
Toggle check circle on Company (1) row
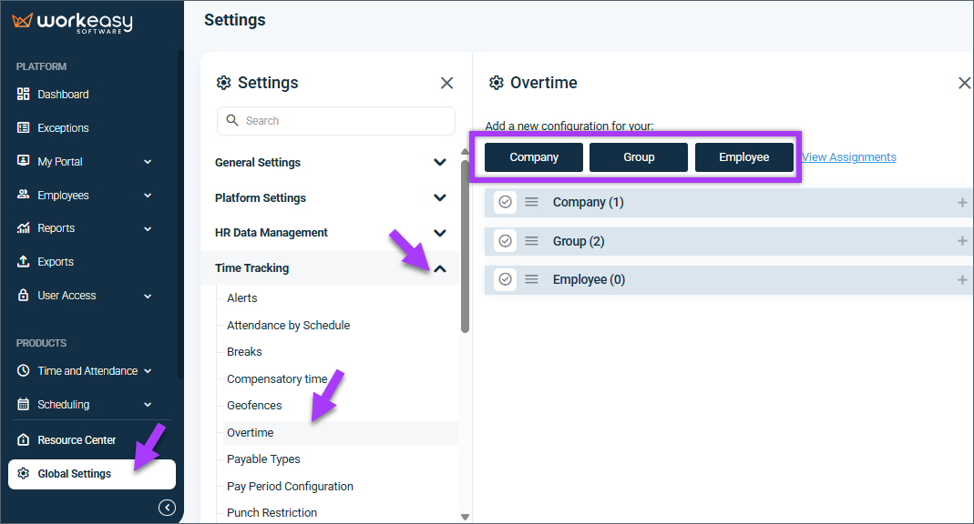(505, 202)
